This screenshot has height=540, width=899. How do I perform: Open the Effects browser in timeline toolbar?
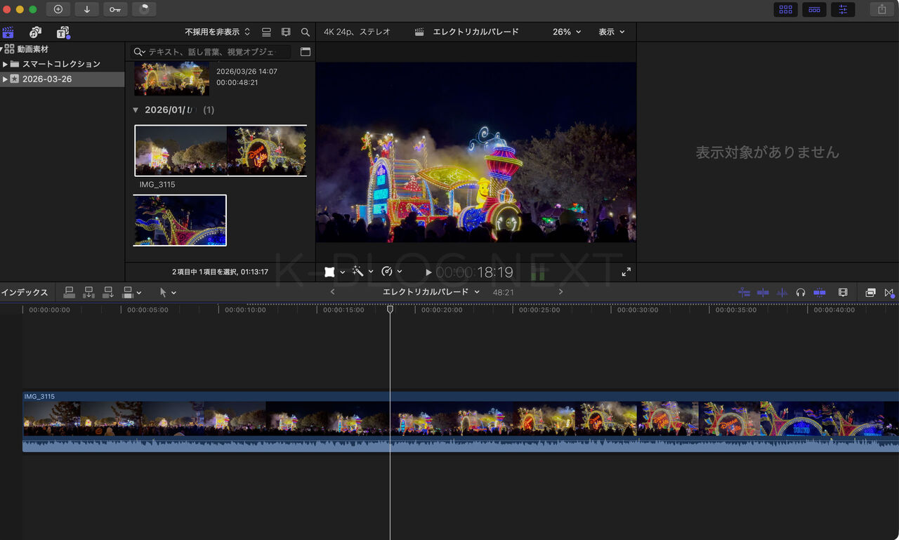point(870,292)
